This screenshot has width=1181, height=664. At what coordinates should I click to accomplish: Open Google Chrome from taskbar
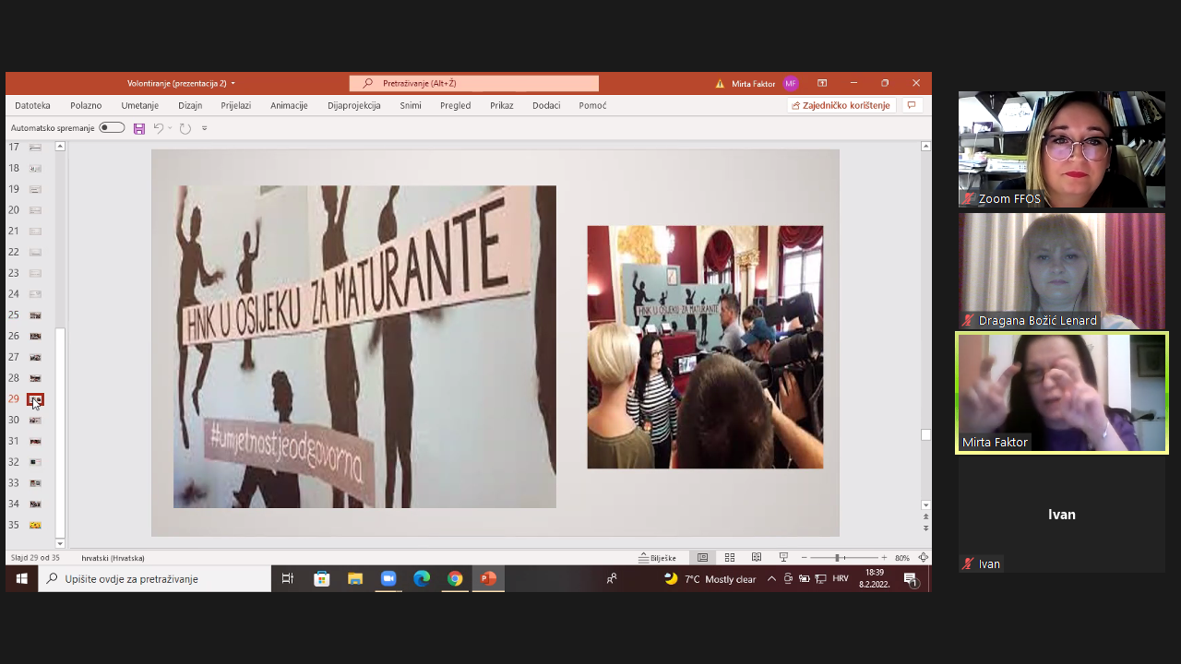pos(455,578)
